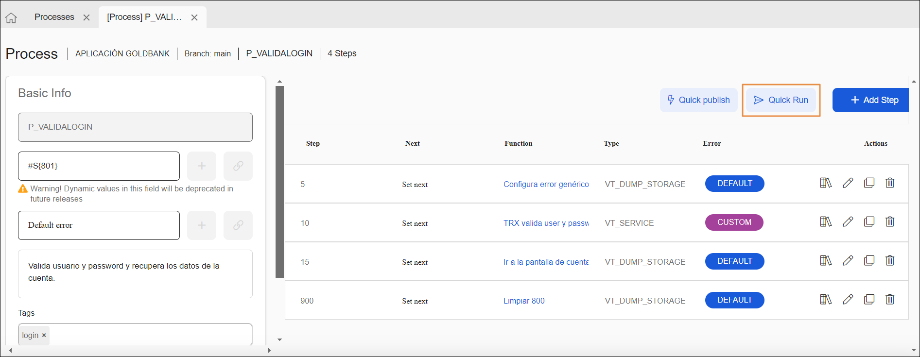Open library icon for step 900
Screen dimensions: 920x357
[825, 300]
